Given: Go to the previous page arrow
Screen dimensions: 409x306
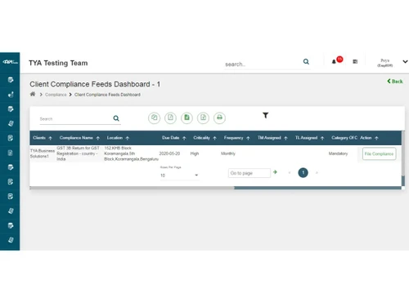Looking at the screenshot, I should coord(290,172).
